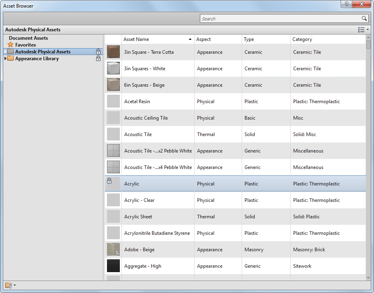Click the vertical scrollbar thumb
The width and height of the screenshot is (374, 293).
click(368, 45)
